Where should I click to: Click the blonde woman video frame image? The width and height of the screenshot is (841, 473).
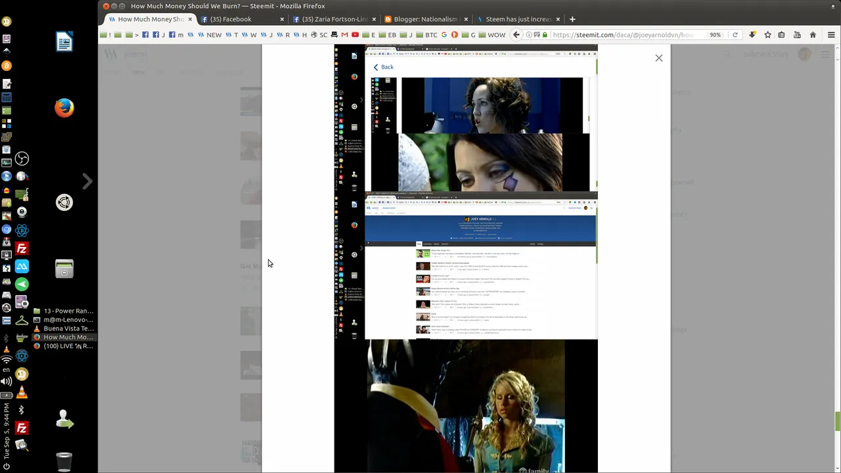coord(466,406)
